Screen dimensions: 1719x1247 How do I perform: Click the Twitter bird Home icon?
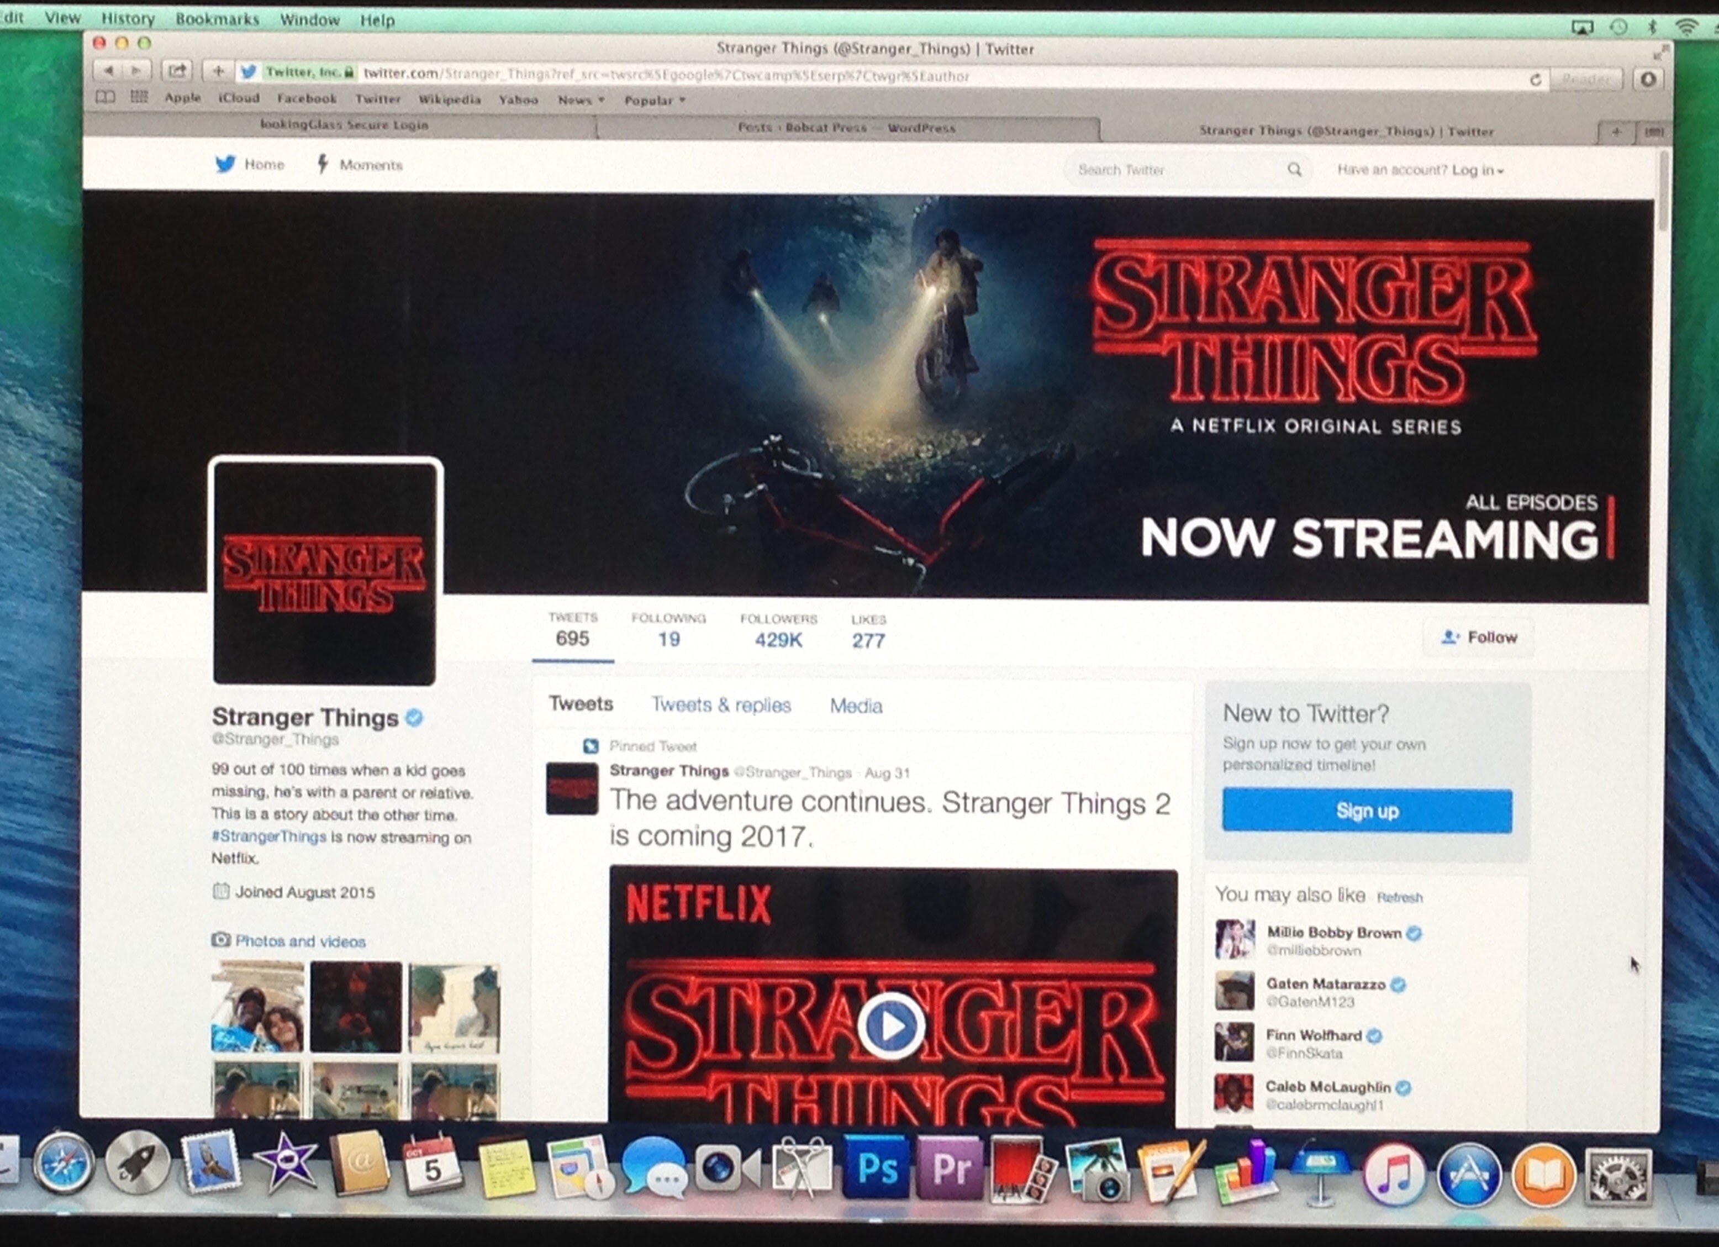pyautogui.click(x=225, y=164)
